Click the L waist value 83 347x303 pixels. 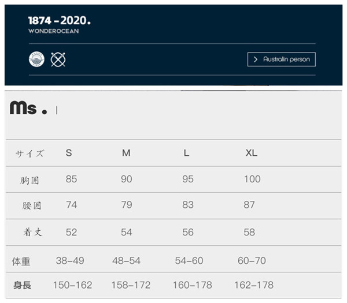click(188, 205)
